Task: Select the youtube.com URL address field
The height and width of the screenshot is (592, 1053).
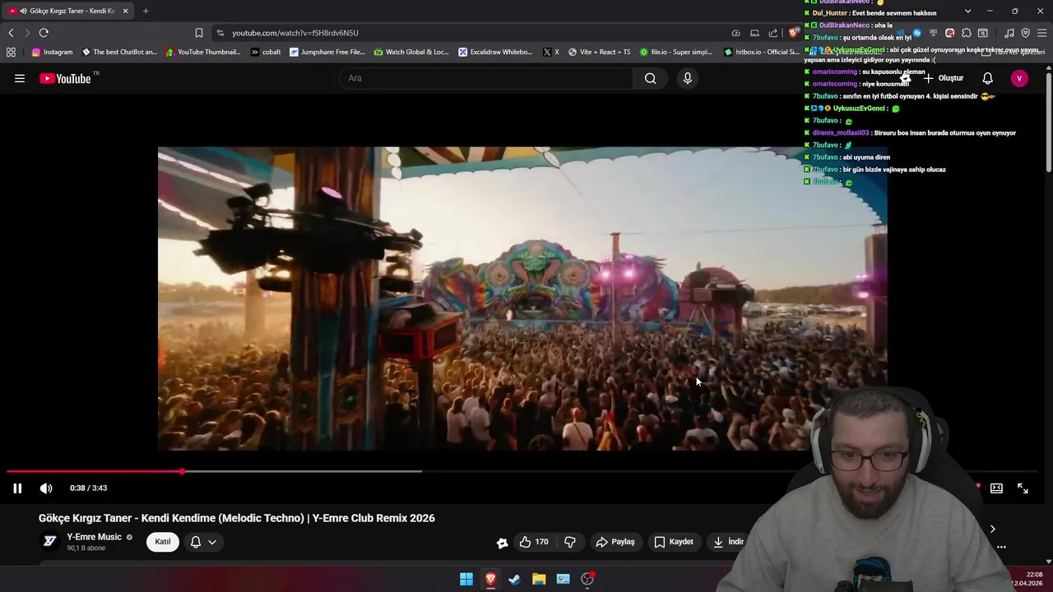Action: pyautogui.click(x=295, y=33)
